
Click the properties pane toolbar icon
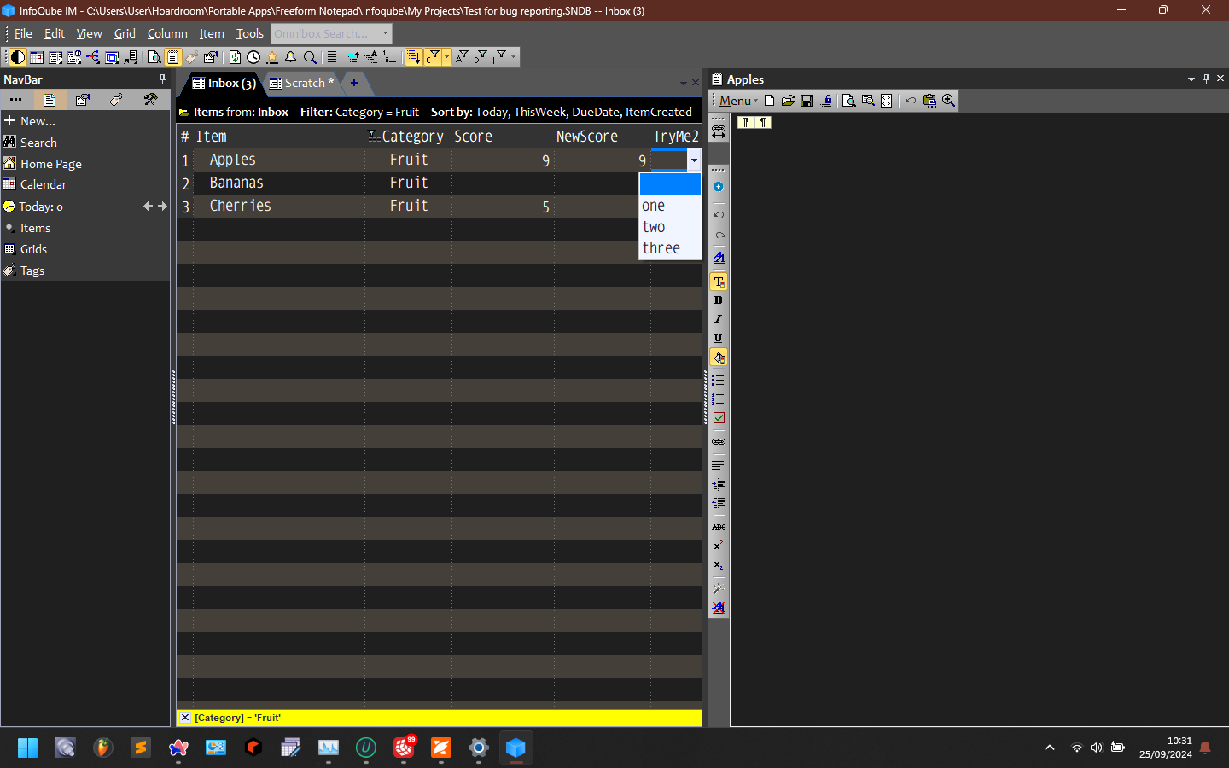(211, 57)
